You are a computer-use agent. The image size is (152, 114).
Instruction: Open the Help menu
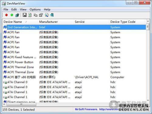(x=47, y=9)
